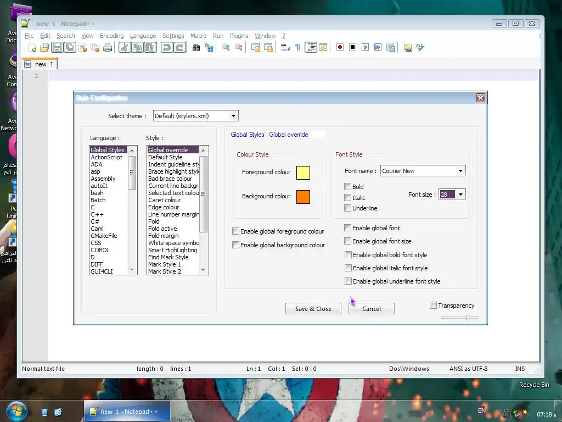Open the Encoding menu
The height and width of the screenshot is (422, 562).
tap(112, 36)
